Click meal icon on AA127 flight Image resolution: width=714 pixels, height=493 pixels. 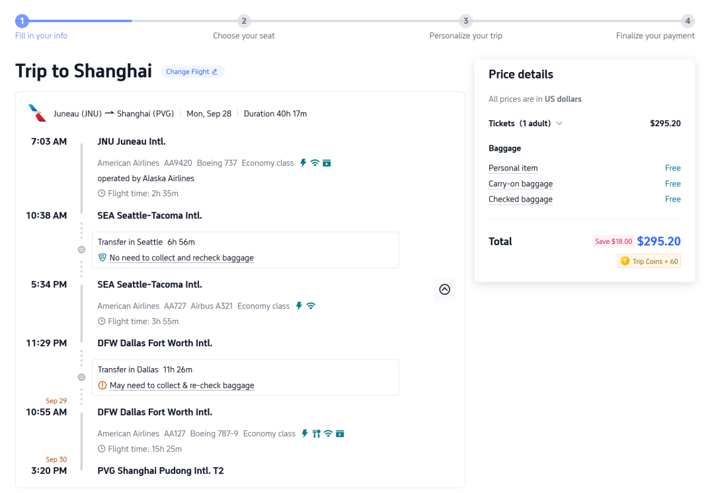click(x=317, y=434)
